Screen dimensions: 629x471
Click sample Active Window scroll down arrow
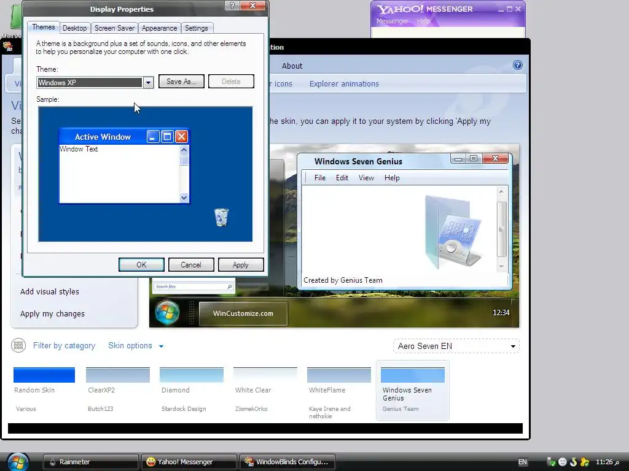click(x=184, y=197)
